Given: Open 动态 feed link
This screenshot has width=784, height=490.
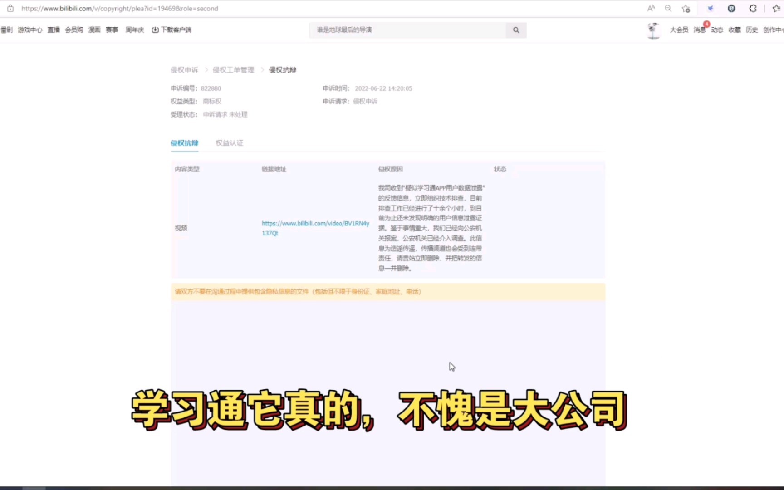Looking at the screenshot, I should tap(717, 29).
